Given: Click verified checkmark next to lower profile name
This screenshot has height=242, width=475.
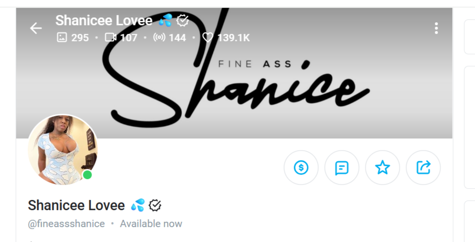Looking at the screenshot, I should [155, 205].
